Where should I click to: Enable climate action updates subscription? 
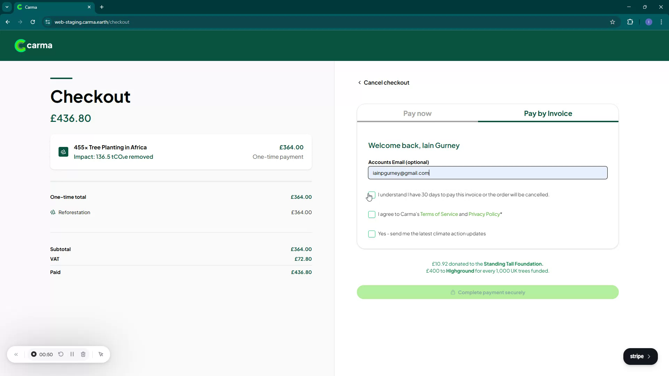(372, 234)
